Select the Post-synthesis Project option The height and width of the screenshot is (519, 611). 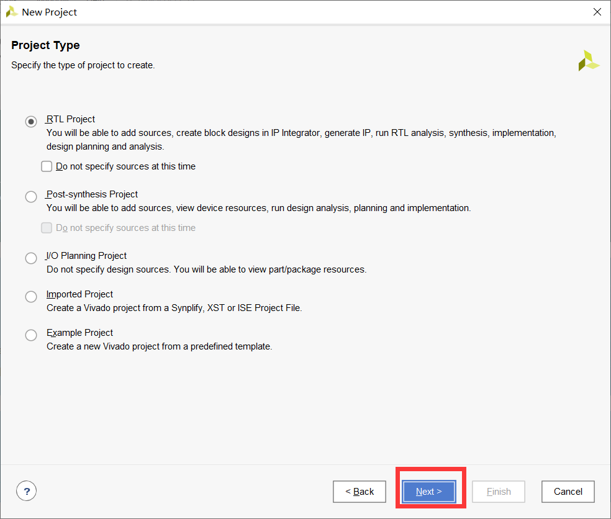(x=31, y=196)
